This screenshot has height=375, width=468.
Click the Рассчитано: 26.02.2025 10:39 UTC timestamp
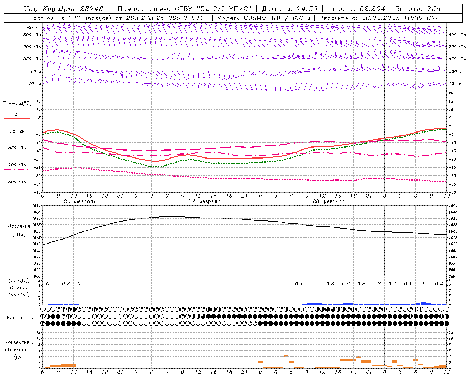(x=380, y=18)
